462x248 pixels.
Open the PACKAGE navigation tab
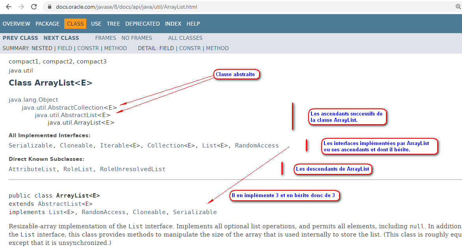click(x=47, y=24)
